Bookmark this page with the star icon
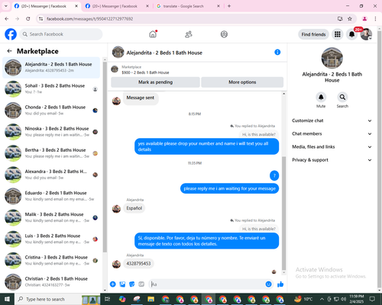This screenshot has height=305, width=382. (x=350, y=19)
